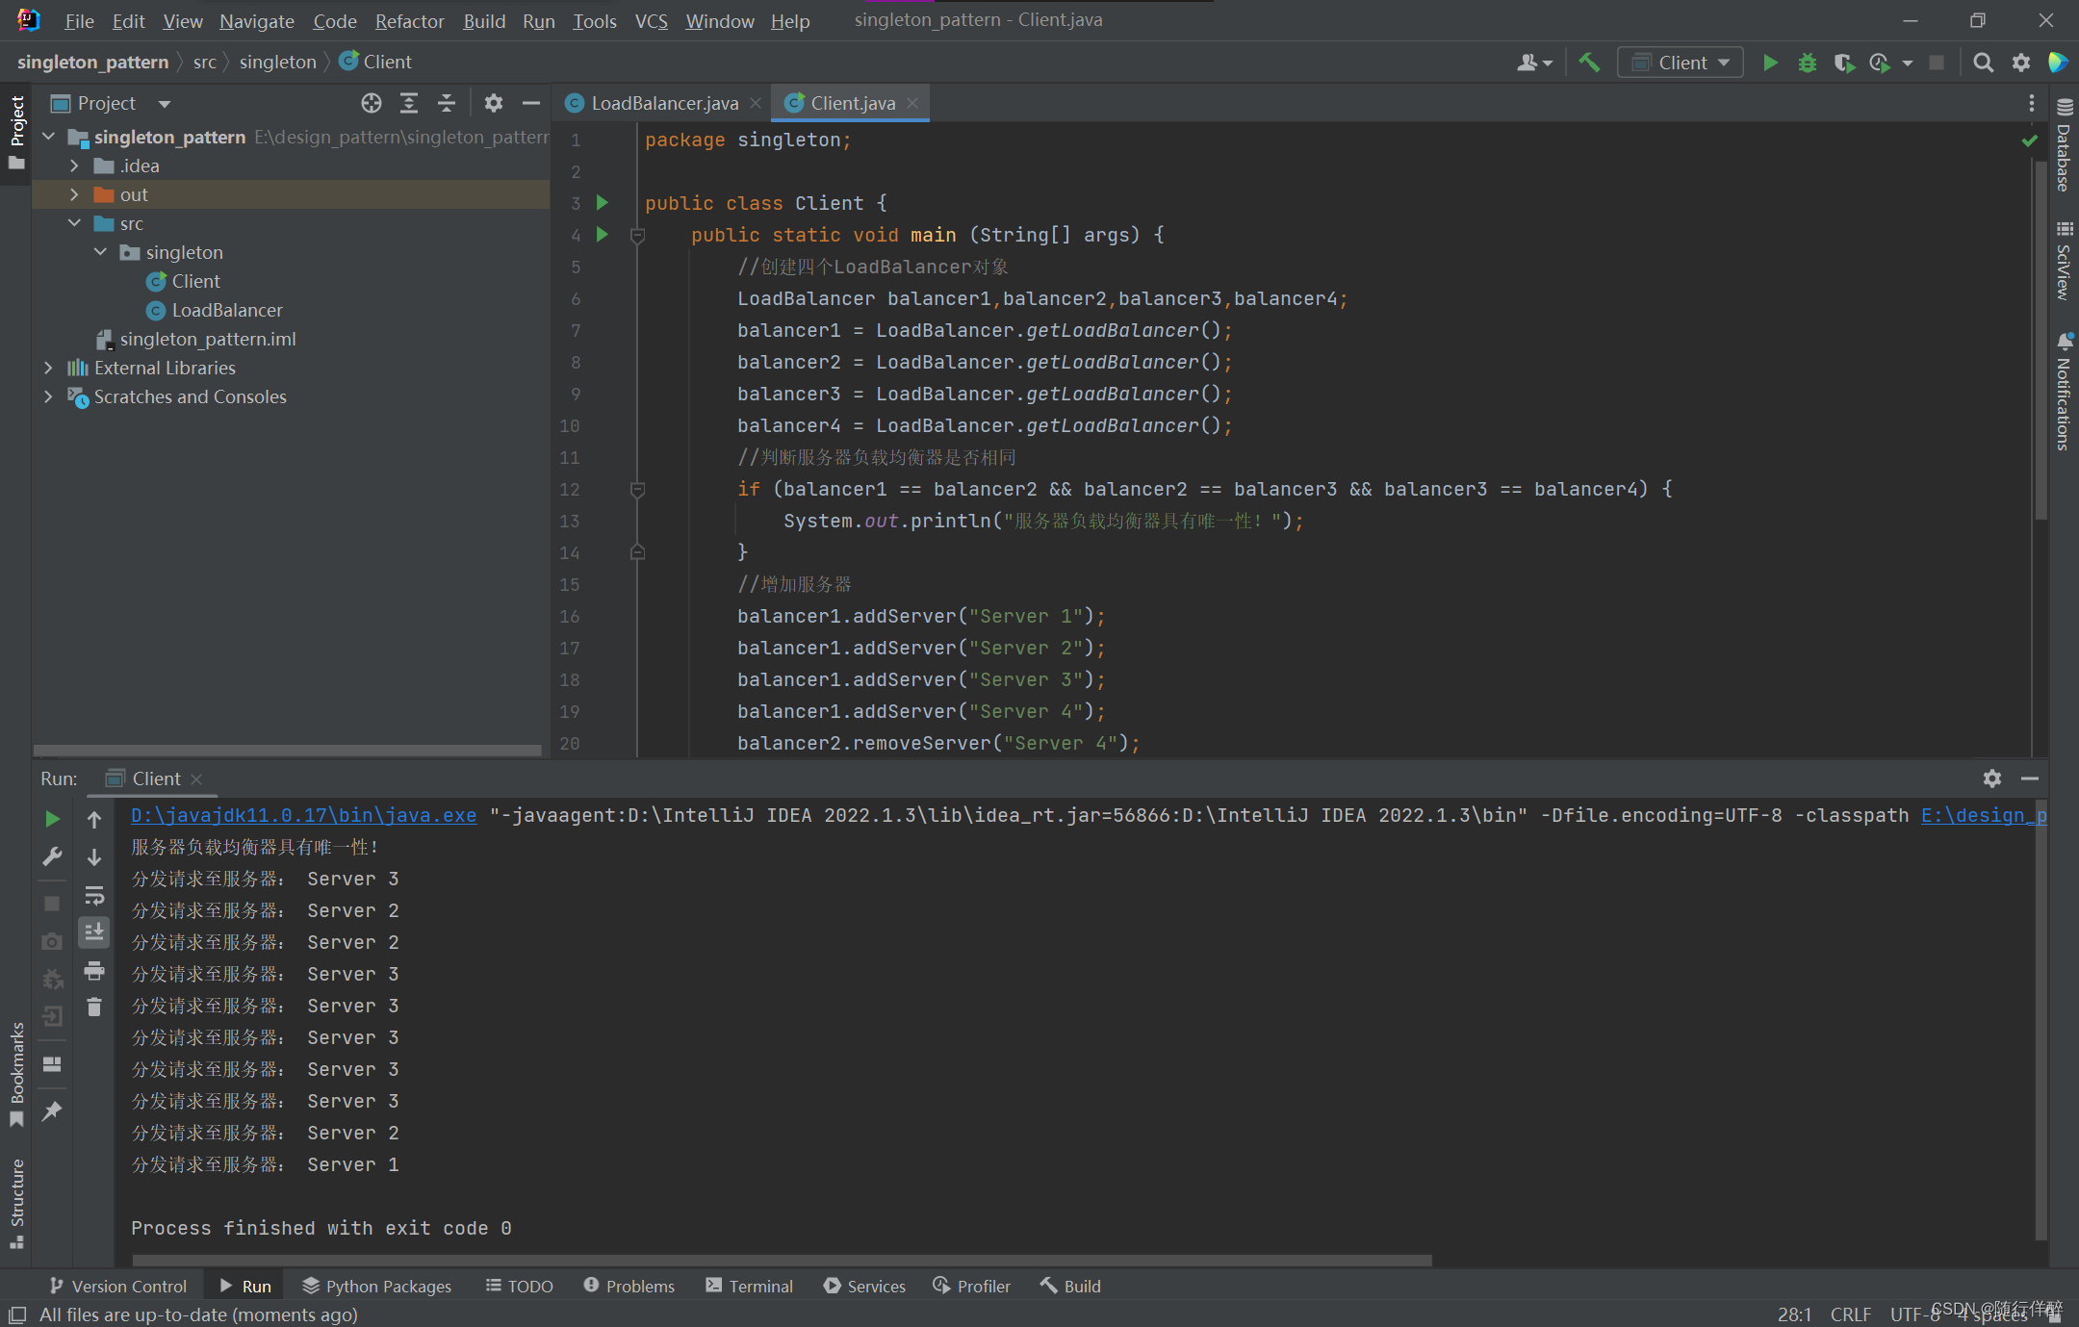The width and height of the screenshot is (2079, 1327).
Task: Clear console output with trash icon
Action: (x=94, y=1008)
